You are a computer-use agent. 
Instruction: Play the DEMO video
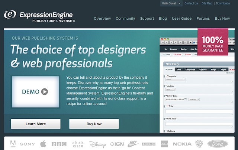(35, 92)
